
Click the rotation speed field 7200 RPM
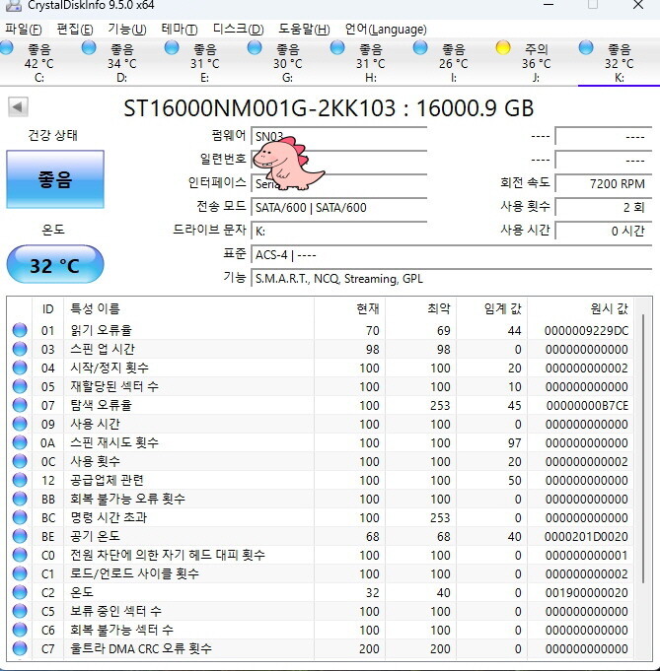pos(604,184)
